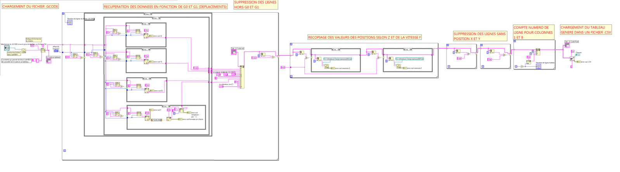Click the 'Lecture du fichier dans LabVIEW' read node
Viewport: 620px width, 172px height.
point(24,51)
